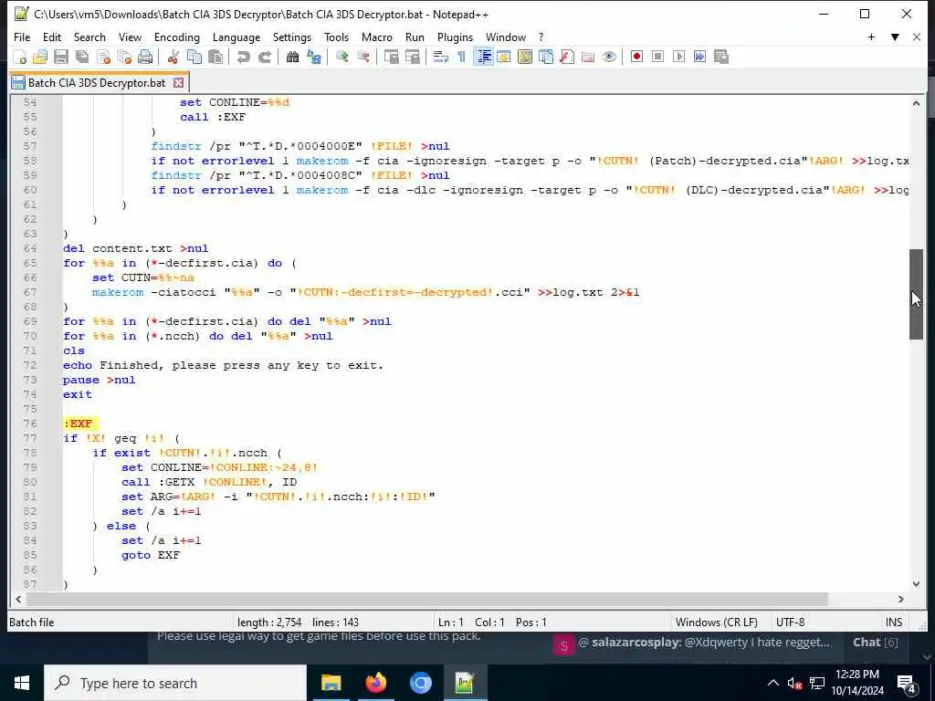The width and height of the screenshot is (935, 701).
Task: Open the user defined language dialog icon
Action: [x=504, y=57]
